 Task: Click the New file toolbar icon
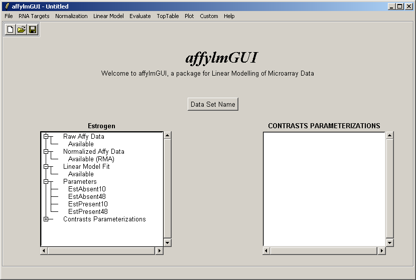(10, 30)
